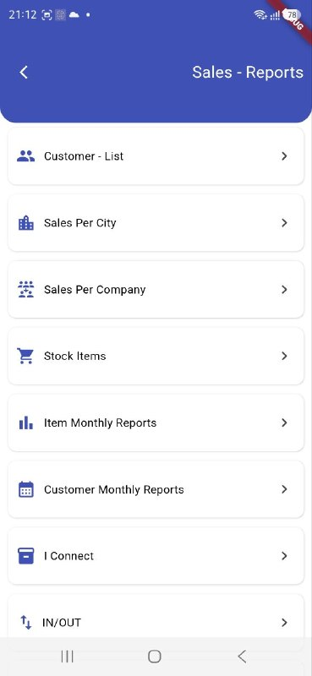Tap the system back button in navigation bar

[242, 657]
